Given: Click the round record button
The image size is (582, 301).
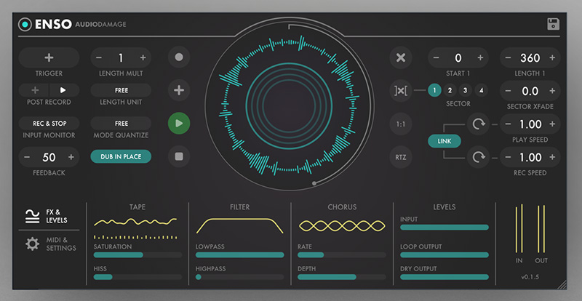Looking at the screenshot, I should tap(179, 57).
